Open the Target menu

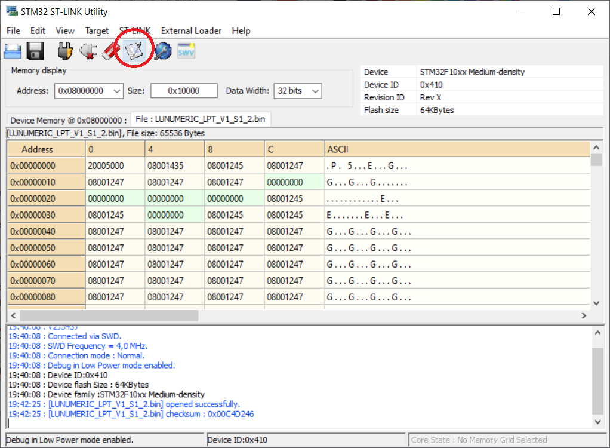pyautogui.click(x=97, y=30)
